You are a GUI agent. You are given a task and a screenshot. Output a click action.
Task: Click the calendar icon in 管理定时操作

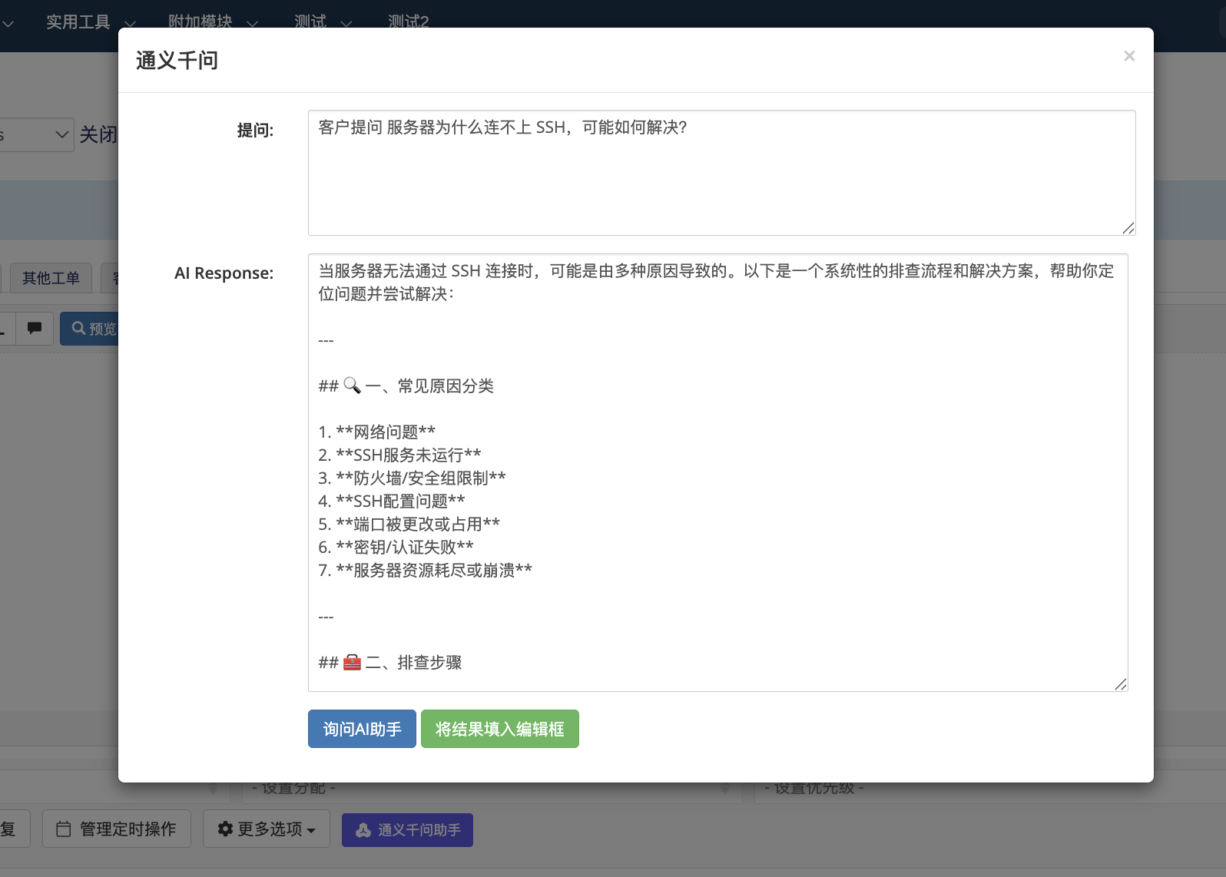click(64, 829)
